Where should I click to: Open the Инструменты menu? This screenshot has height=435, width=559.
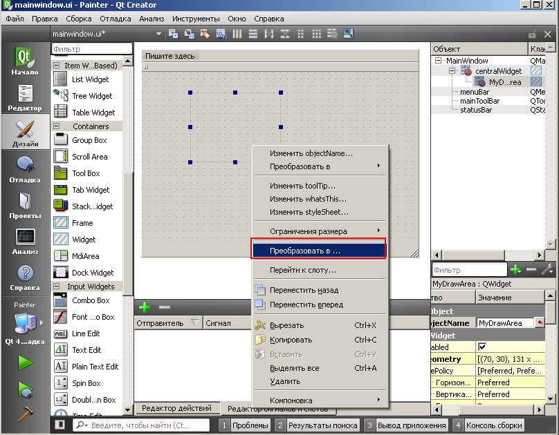point(196,19)
